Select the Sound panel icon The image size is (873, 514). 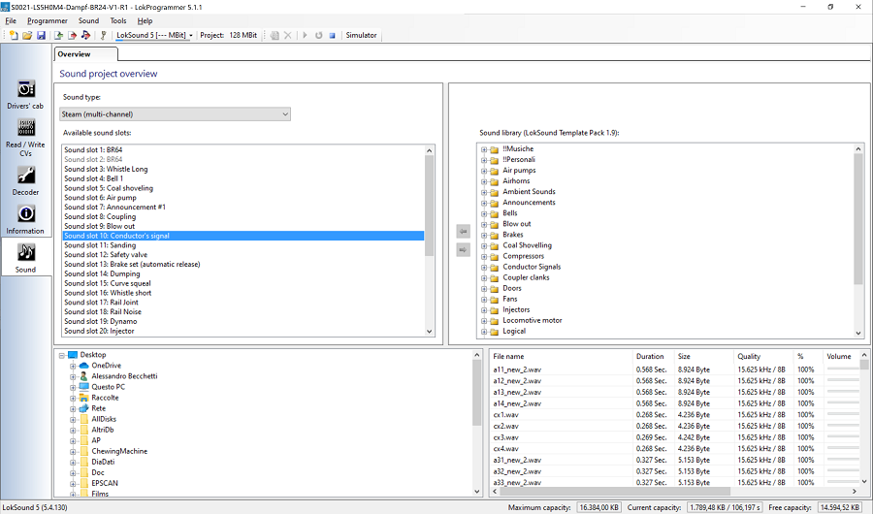pyautogui.click(x=25, y=256)
